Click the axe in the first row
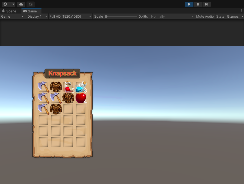The image size is (244, 184). pyautogui.click(x=43, y=87)
